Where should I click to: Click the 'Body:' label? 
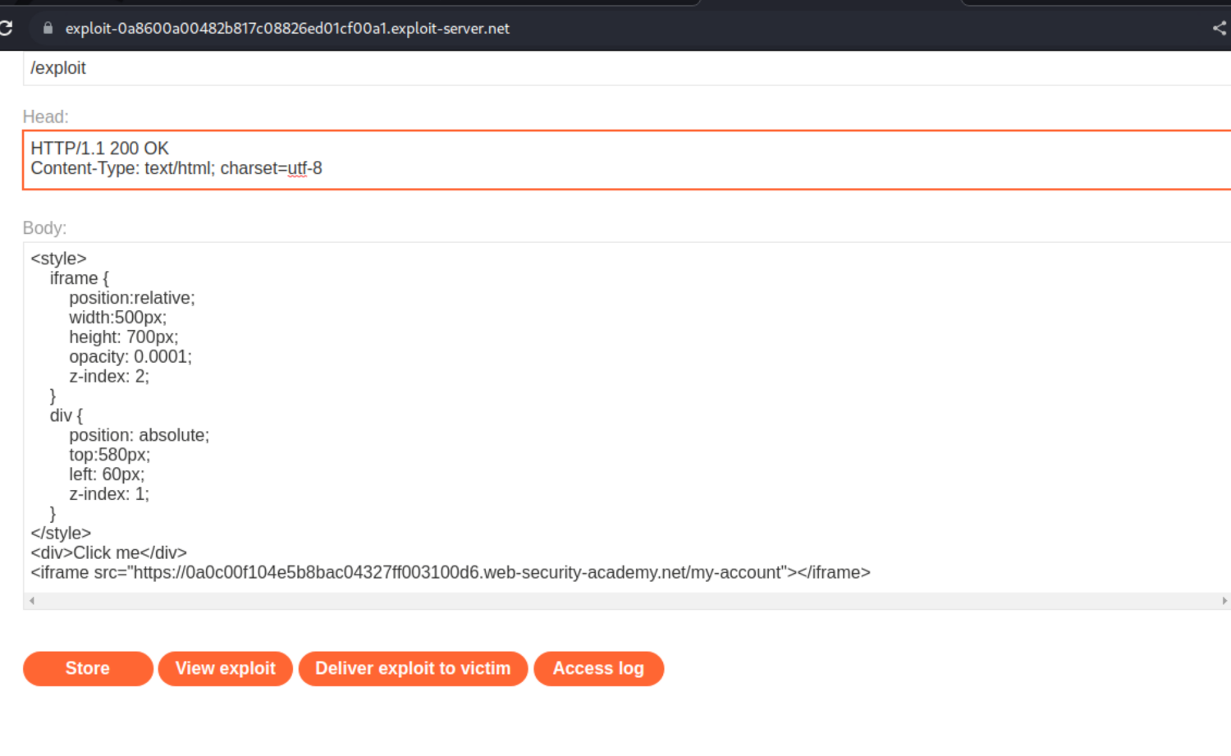[45, 228]
